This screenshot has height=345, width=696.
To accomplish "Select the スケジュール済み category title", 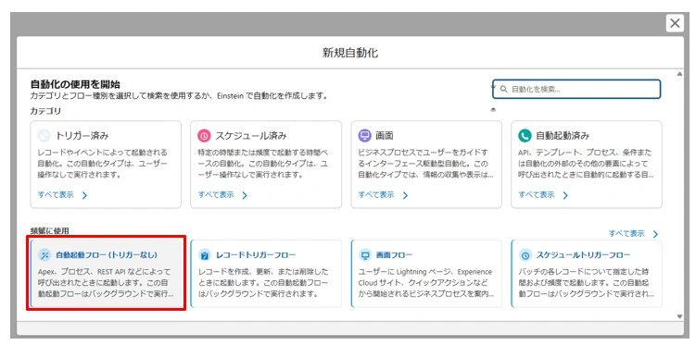I will pyautogui.click(x=251, y=136).
